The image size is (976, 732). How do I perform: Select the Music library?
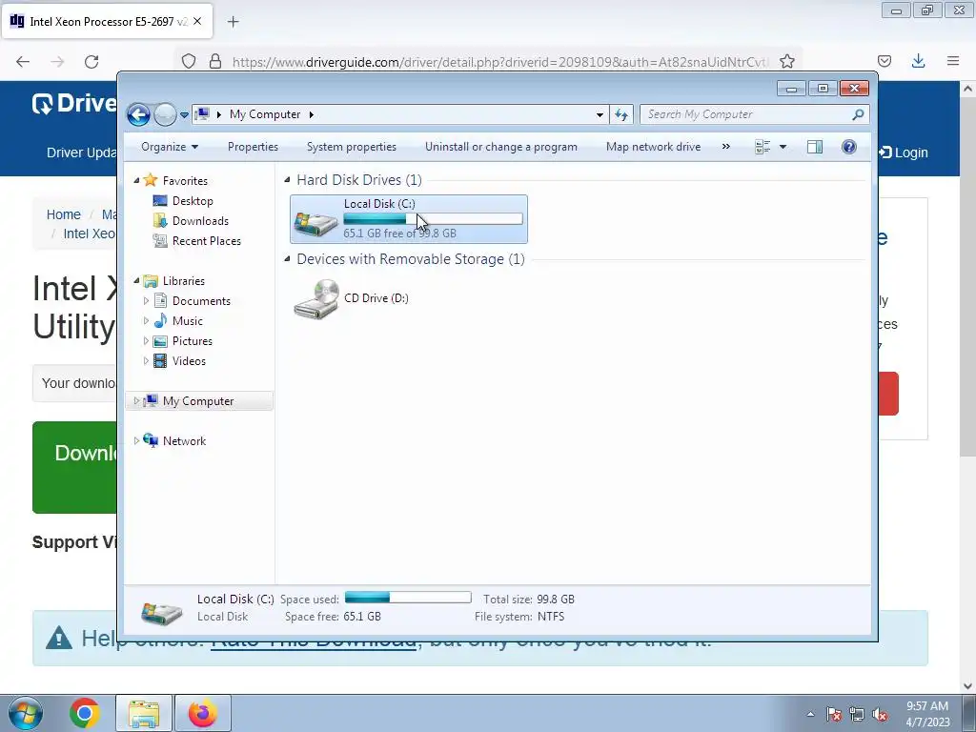click(x=188, y=321)
